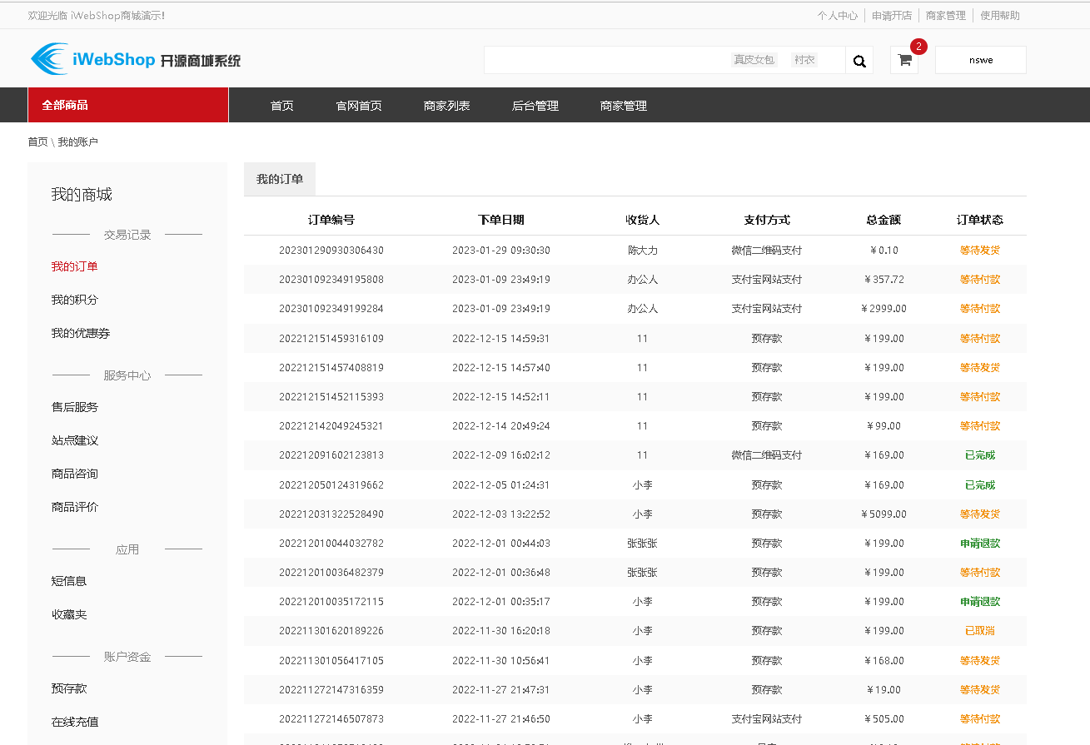
Task: Open 后台管理 in navigation bar
Action: [535, 106]
